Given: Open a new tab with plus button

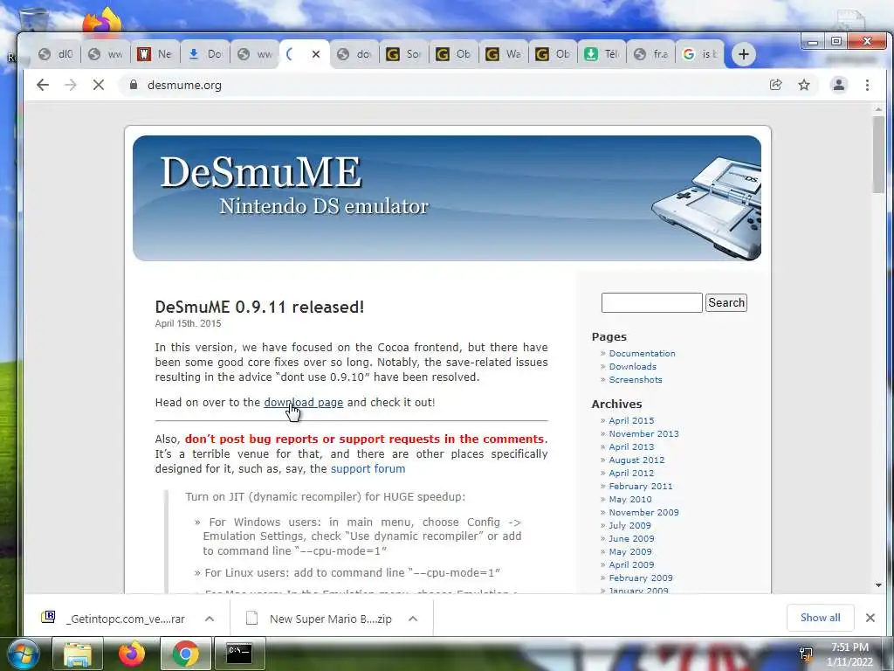Looking at the screenshot, I should pyautogui.click(x=744, y=54).
